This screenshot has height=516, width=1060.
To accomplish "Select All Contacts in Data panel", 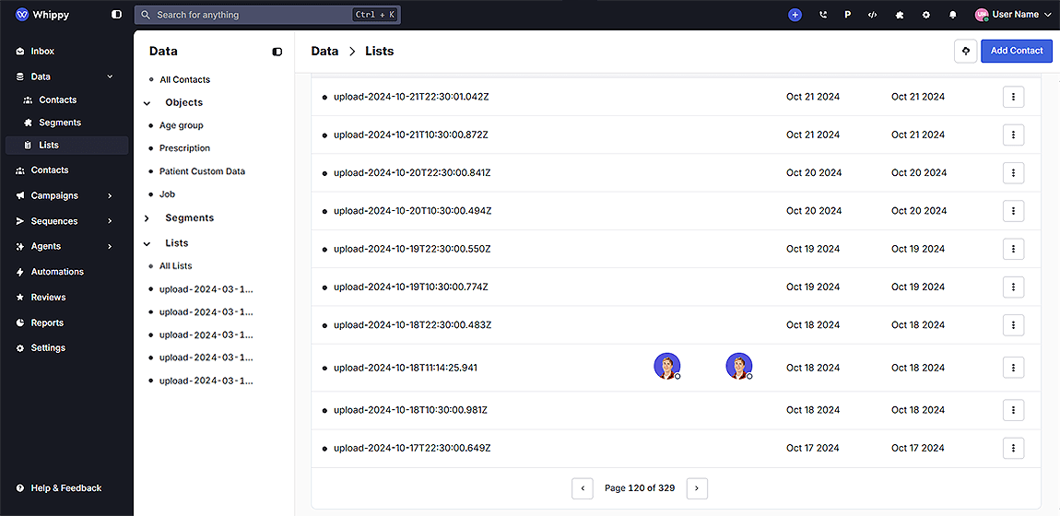I will tap(184, 79).
